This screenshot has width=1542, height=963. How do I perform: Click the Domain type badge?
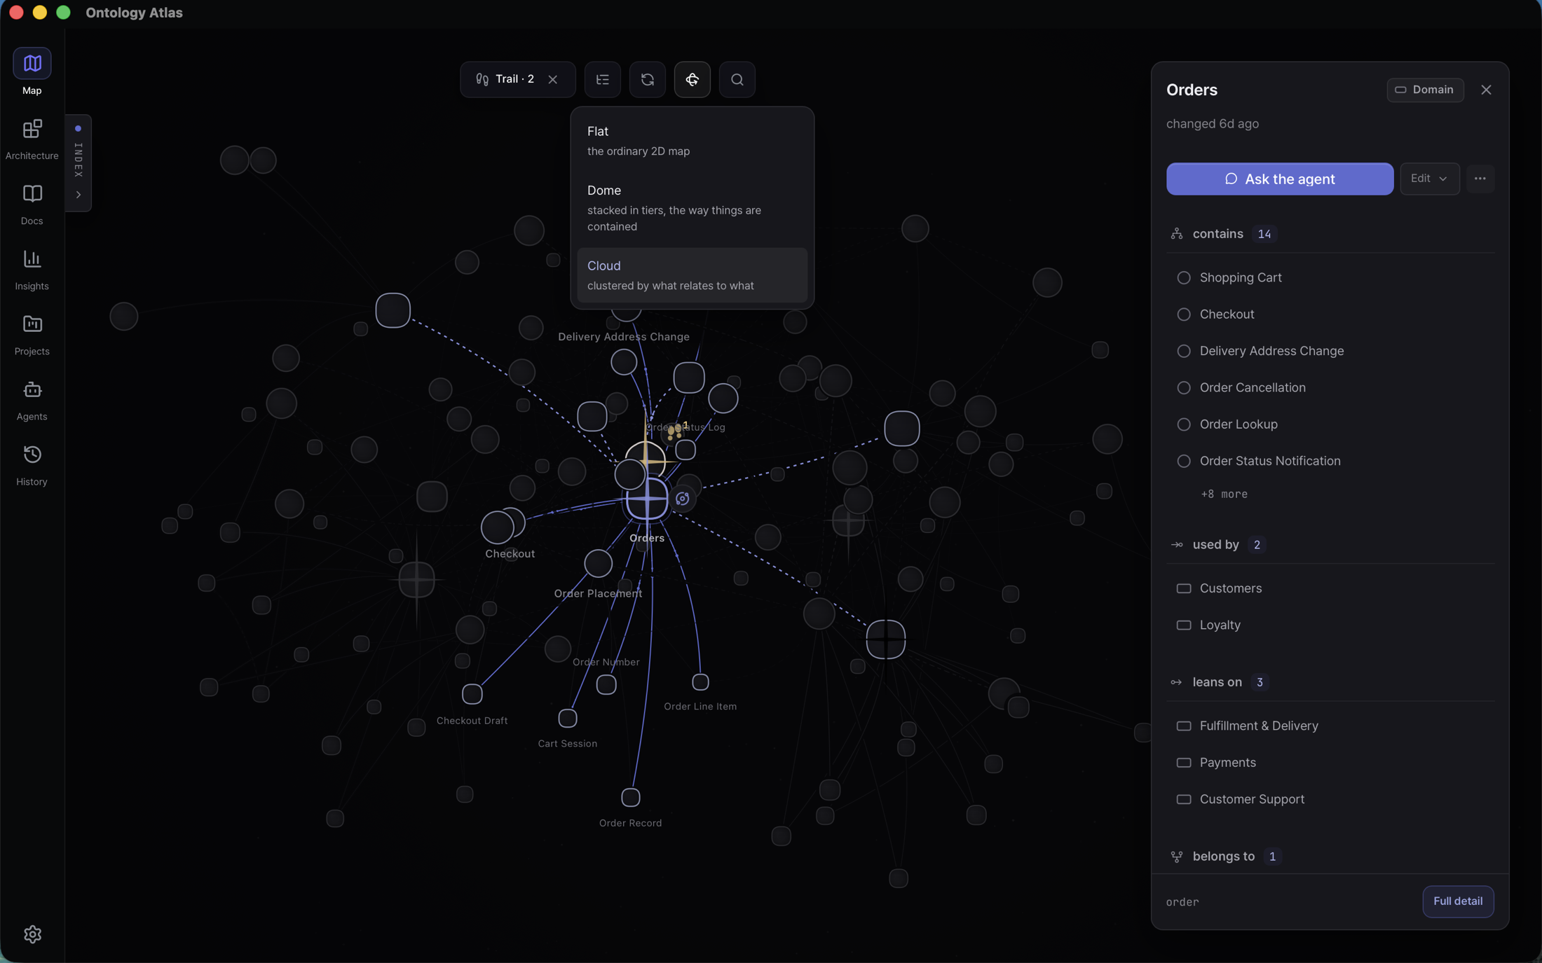coord(1425,90)
